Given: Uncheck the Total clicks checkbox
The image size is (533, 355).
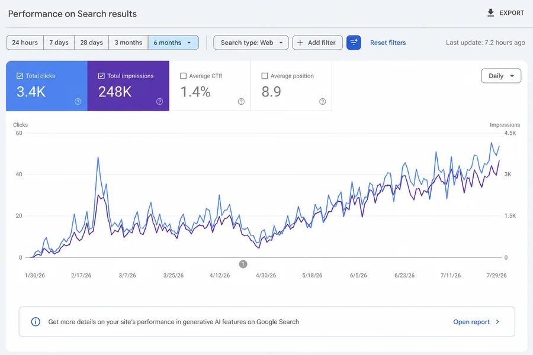Looking at the screenshot, I should click(20, 76).
